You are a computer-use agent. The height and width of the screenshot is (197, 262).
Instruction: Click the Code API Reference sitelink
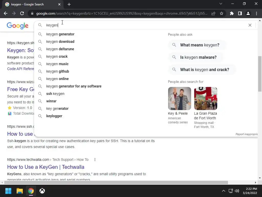point(20,69)
